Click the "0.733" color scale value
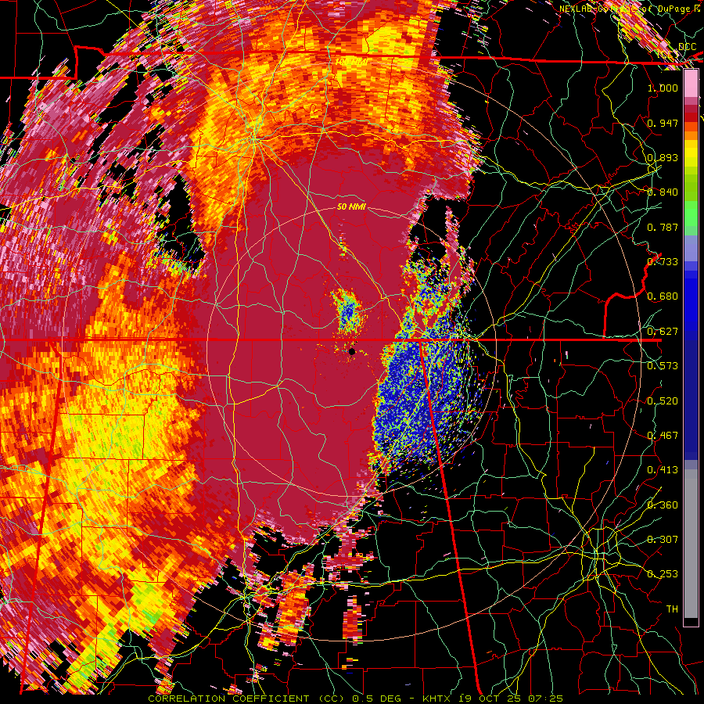The width and height of the screenshot is (704, 704). 663,262
